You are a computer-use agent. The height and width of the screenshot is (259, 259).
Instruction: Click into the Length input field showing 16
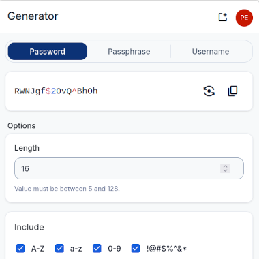(x=129, y=168)
